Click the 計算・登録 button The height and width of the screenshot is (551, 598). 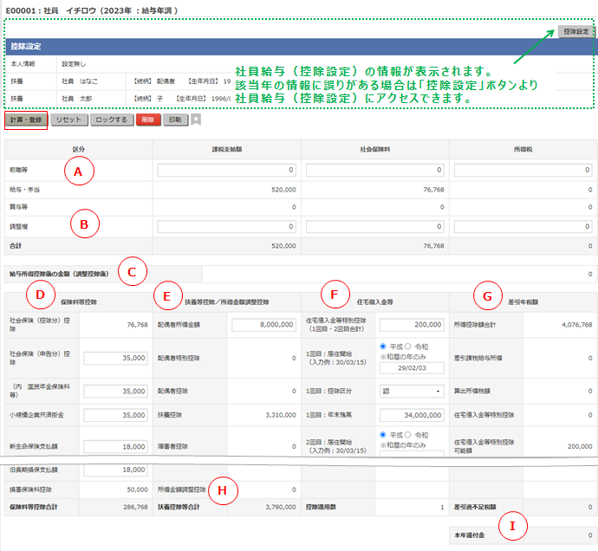click(26, 120)
